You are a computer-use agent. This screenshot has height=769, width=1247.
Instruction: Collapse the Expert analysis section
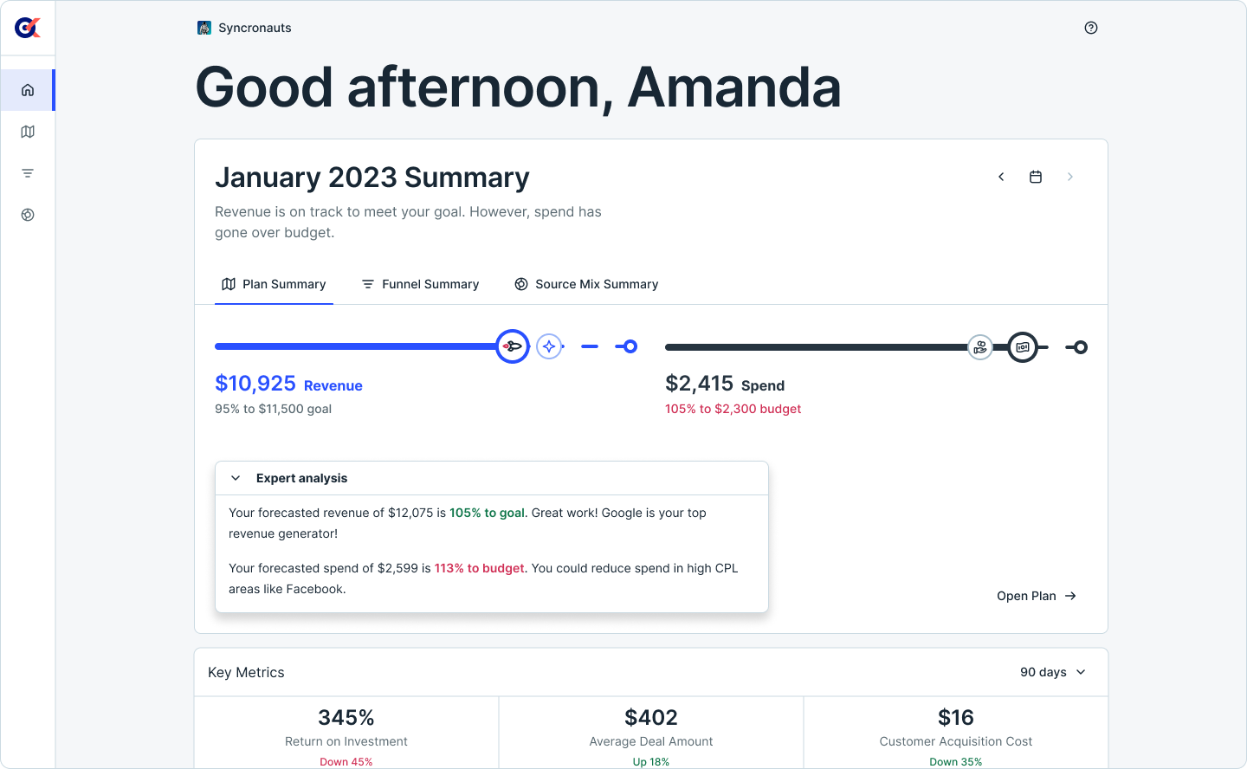(x=236, y=478)
